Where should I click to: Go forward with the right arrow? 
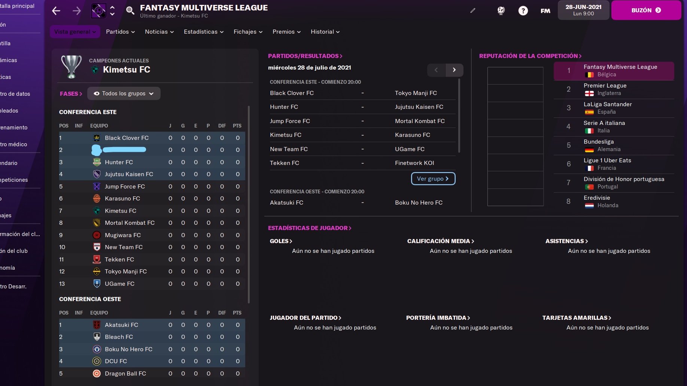[x=77, y=11]
